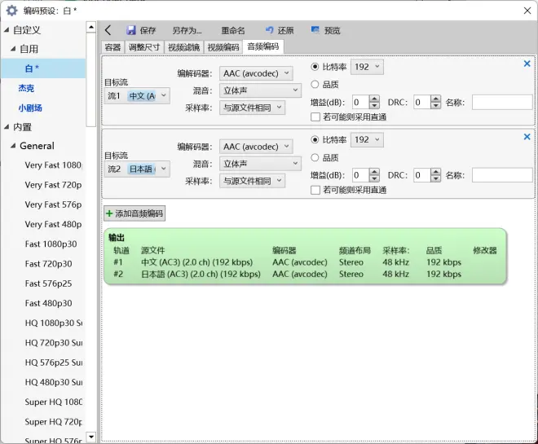
Task: Click the 另存为... button
Action: 187,30
